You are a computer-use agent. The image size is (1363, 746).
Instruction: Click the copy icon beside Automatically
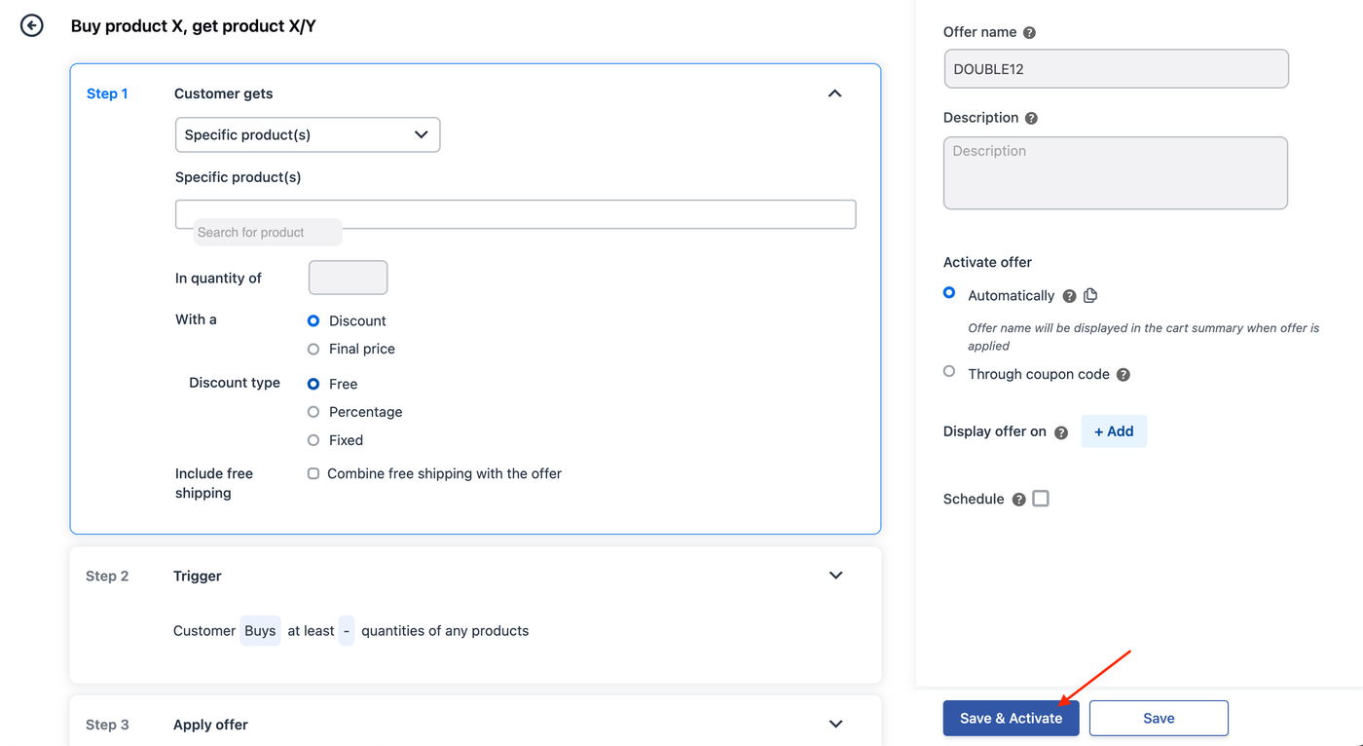click(1090, 295)
